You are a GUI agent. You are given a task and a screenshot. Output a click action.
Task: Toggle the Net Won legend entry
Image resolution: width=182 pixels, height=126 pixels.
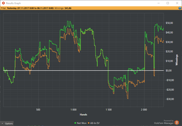[x=80, y=123]
